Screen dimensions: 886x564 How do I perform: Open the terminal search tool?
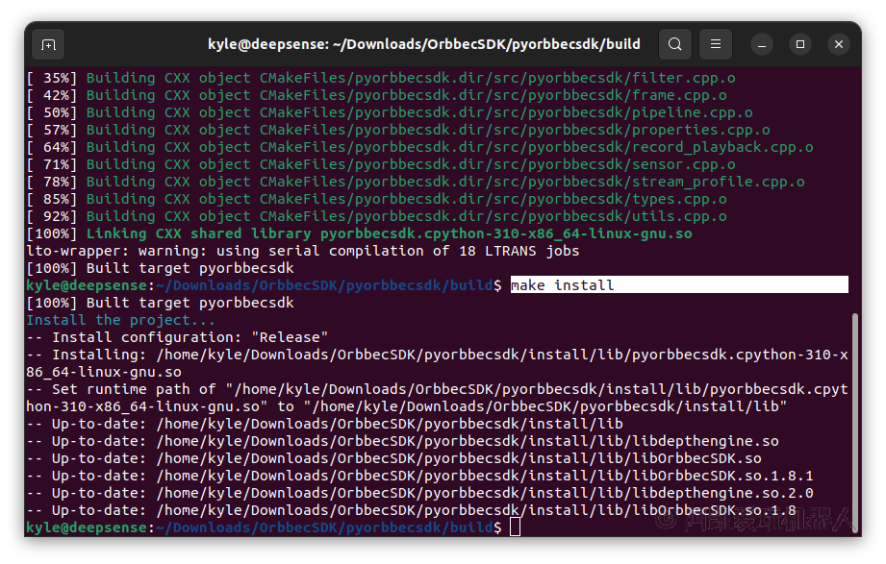[x=674, y=44]
